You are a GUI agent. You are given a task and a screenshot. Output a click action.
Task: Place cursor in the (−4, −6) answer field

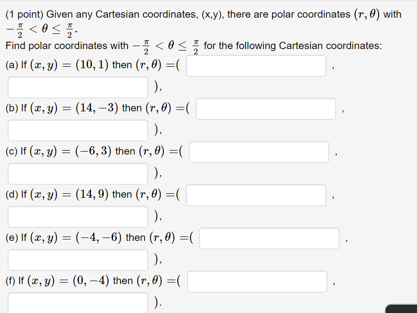[269, 238]
